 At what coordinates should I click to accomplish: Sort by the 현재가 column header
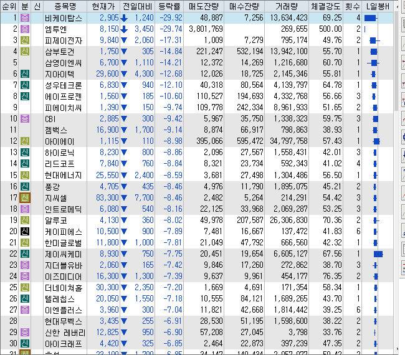click(103, 6)
